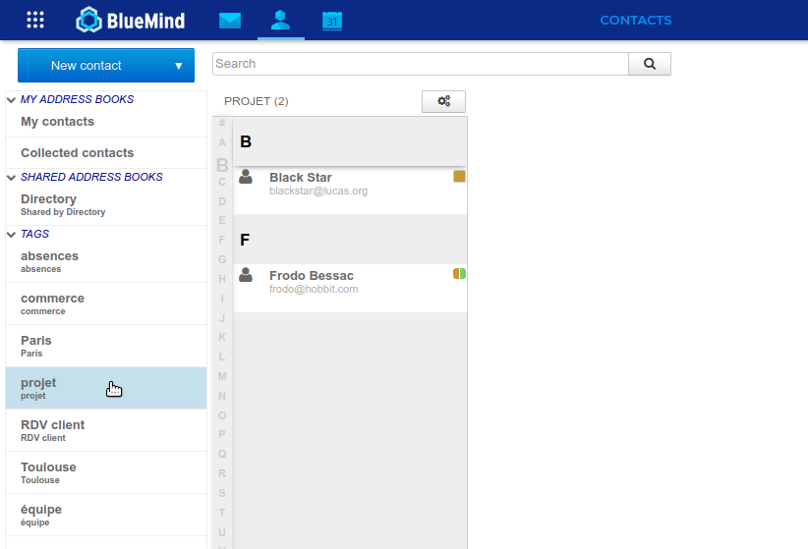The height and width of the screenshot is (549, 808).
Task: Click the search magnifier button
Action: pos(650,64)
